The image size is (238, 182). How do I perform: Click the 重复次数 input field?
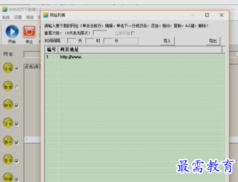click(100, 33)
